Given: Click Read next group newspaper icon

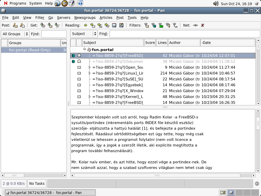Looking at the screenshot, I should coord(107,25).
